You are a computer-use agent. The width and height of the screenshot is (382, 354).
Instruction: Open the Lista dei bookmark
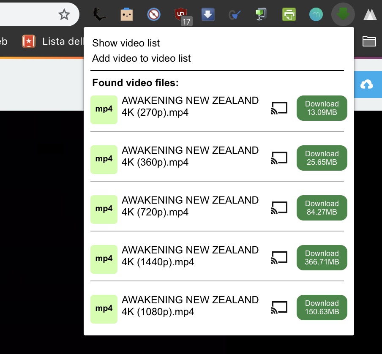51,41
